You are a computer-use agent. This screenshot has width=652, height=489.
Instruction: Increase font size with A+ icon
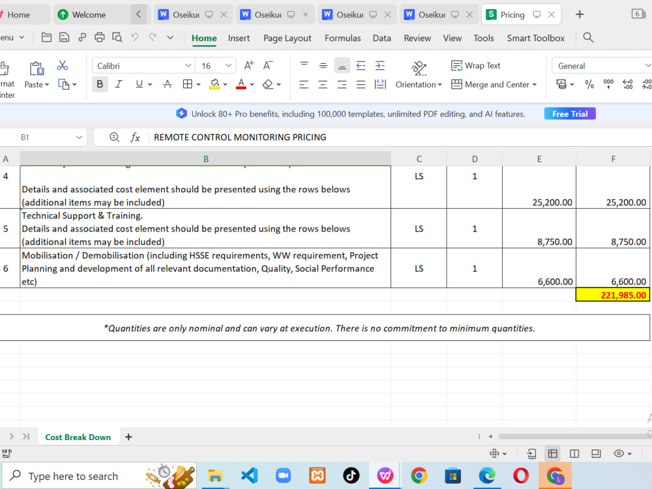coord(248,65)
